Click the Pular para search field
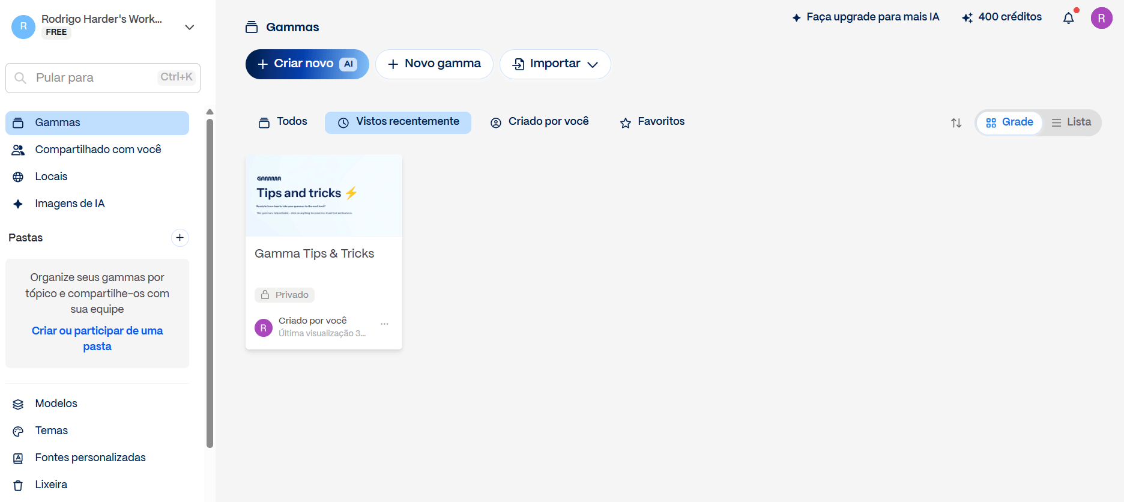The image size is (1124, 502). click(x=103, y=78)
